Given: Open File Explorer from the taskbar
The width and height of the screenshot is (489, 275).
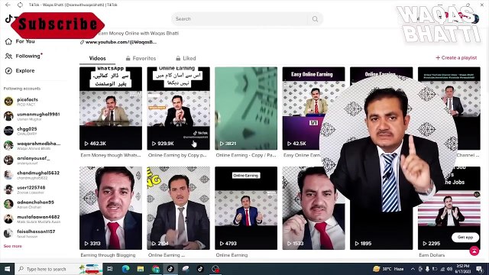Looking at the screenshot, I should [141, 269].
